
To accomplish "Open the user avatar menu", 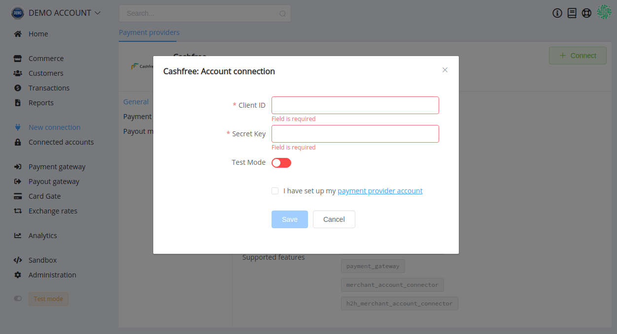I will click(604, 12).
